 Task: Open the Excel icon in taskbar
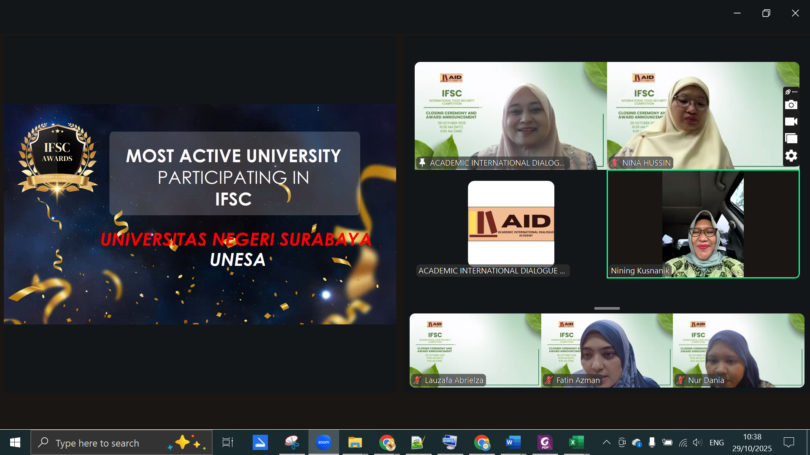coord(576,442)
